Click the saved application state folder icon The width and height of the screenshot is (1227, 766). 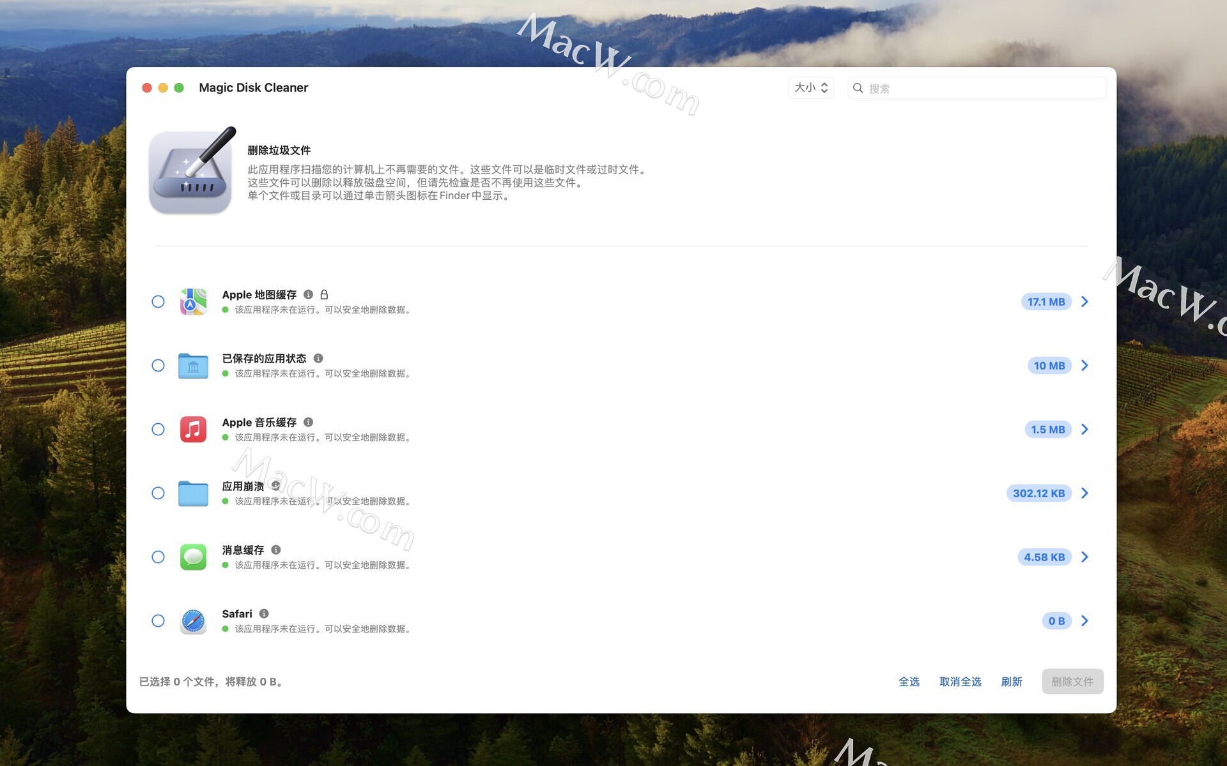click(x=193, y=366)
